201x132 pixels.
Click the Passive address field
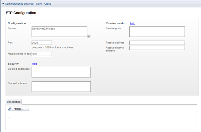tap(157, 43)
